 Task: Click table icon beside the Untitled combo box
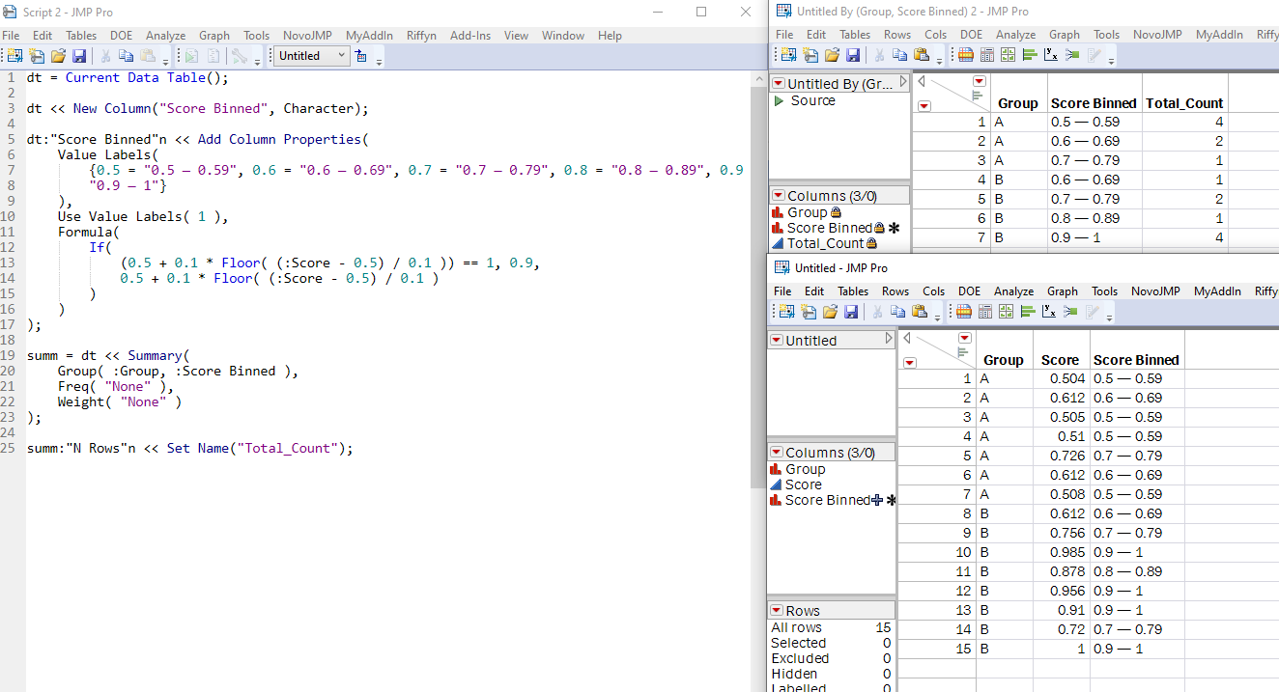click(360, 56)
